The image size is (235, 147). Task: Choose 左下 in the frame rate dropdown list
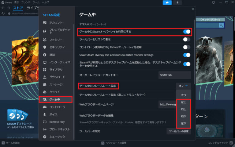tap(184, 123)
